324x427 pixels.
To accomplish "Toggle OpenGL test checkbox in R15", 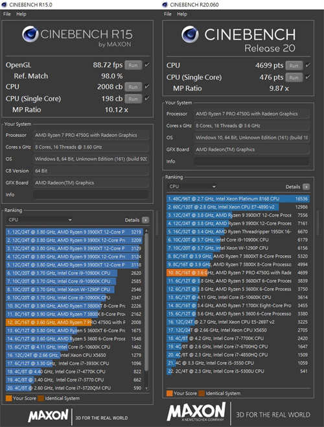I will pyautogui.click(x=147, y=65).
